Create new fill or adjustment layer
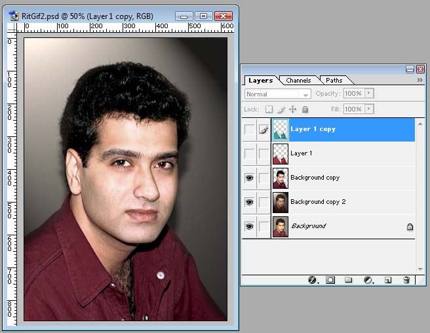Screen dimensions: 430x333 click(x=368, y=280)
